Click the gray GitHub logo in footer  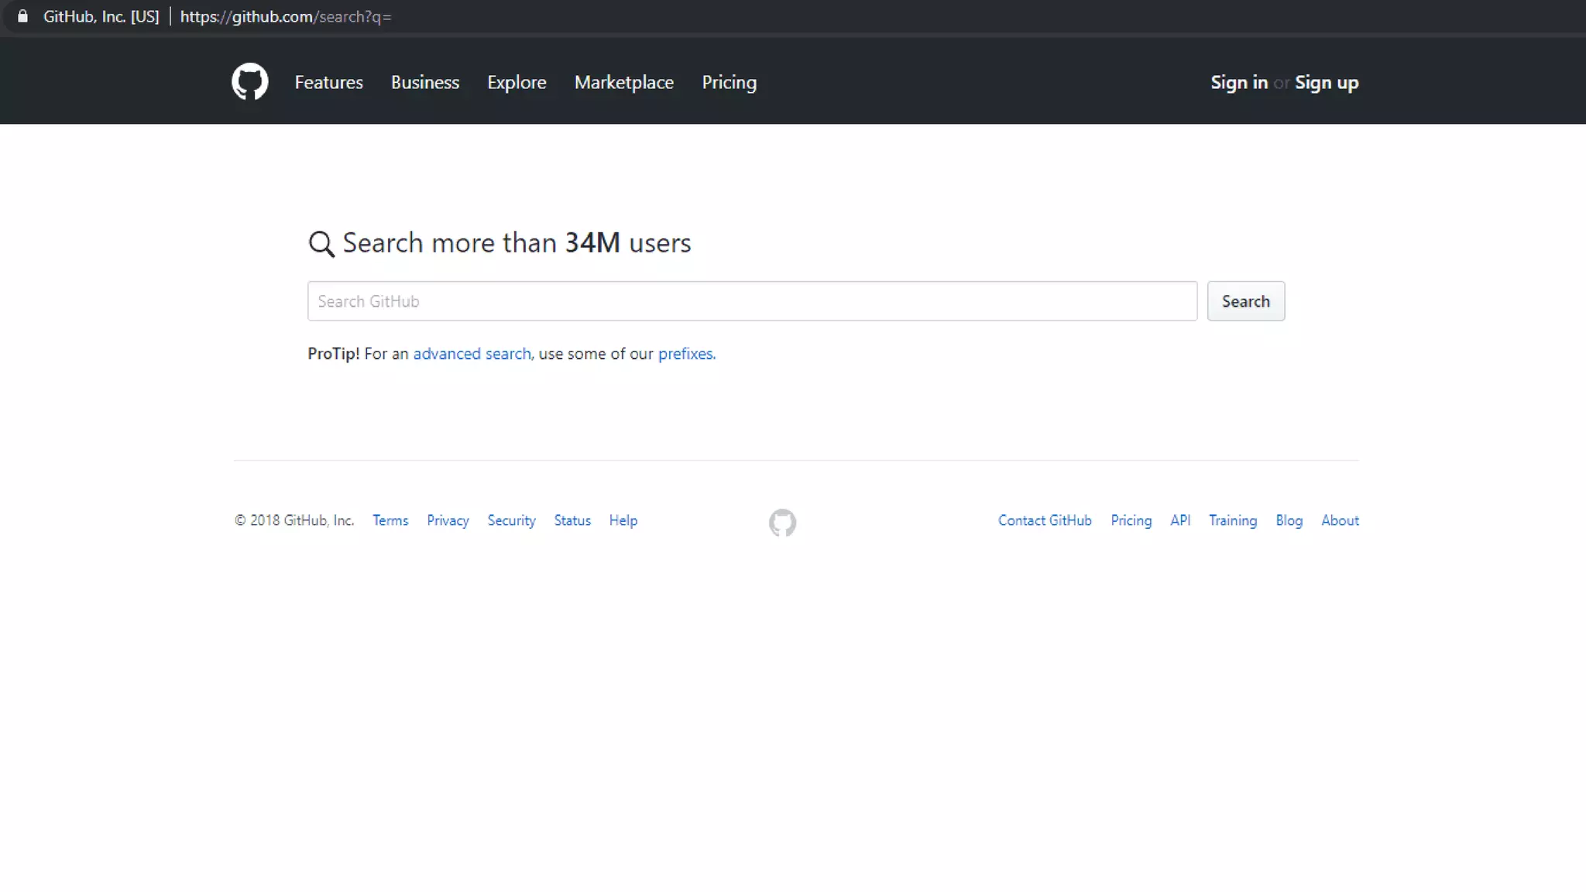(782, 523)
